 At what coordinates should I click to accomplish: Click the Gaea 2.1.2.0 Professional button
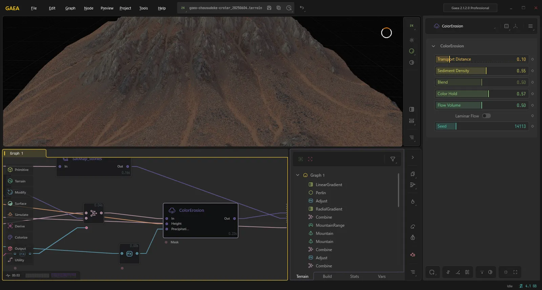(x=470, y=8)
